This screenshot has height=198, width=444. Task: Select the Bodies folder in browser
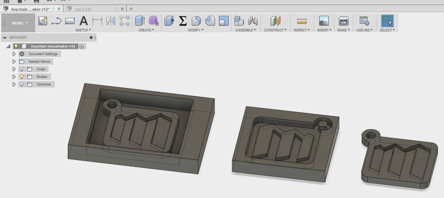point(42,77)
